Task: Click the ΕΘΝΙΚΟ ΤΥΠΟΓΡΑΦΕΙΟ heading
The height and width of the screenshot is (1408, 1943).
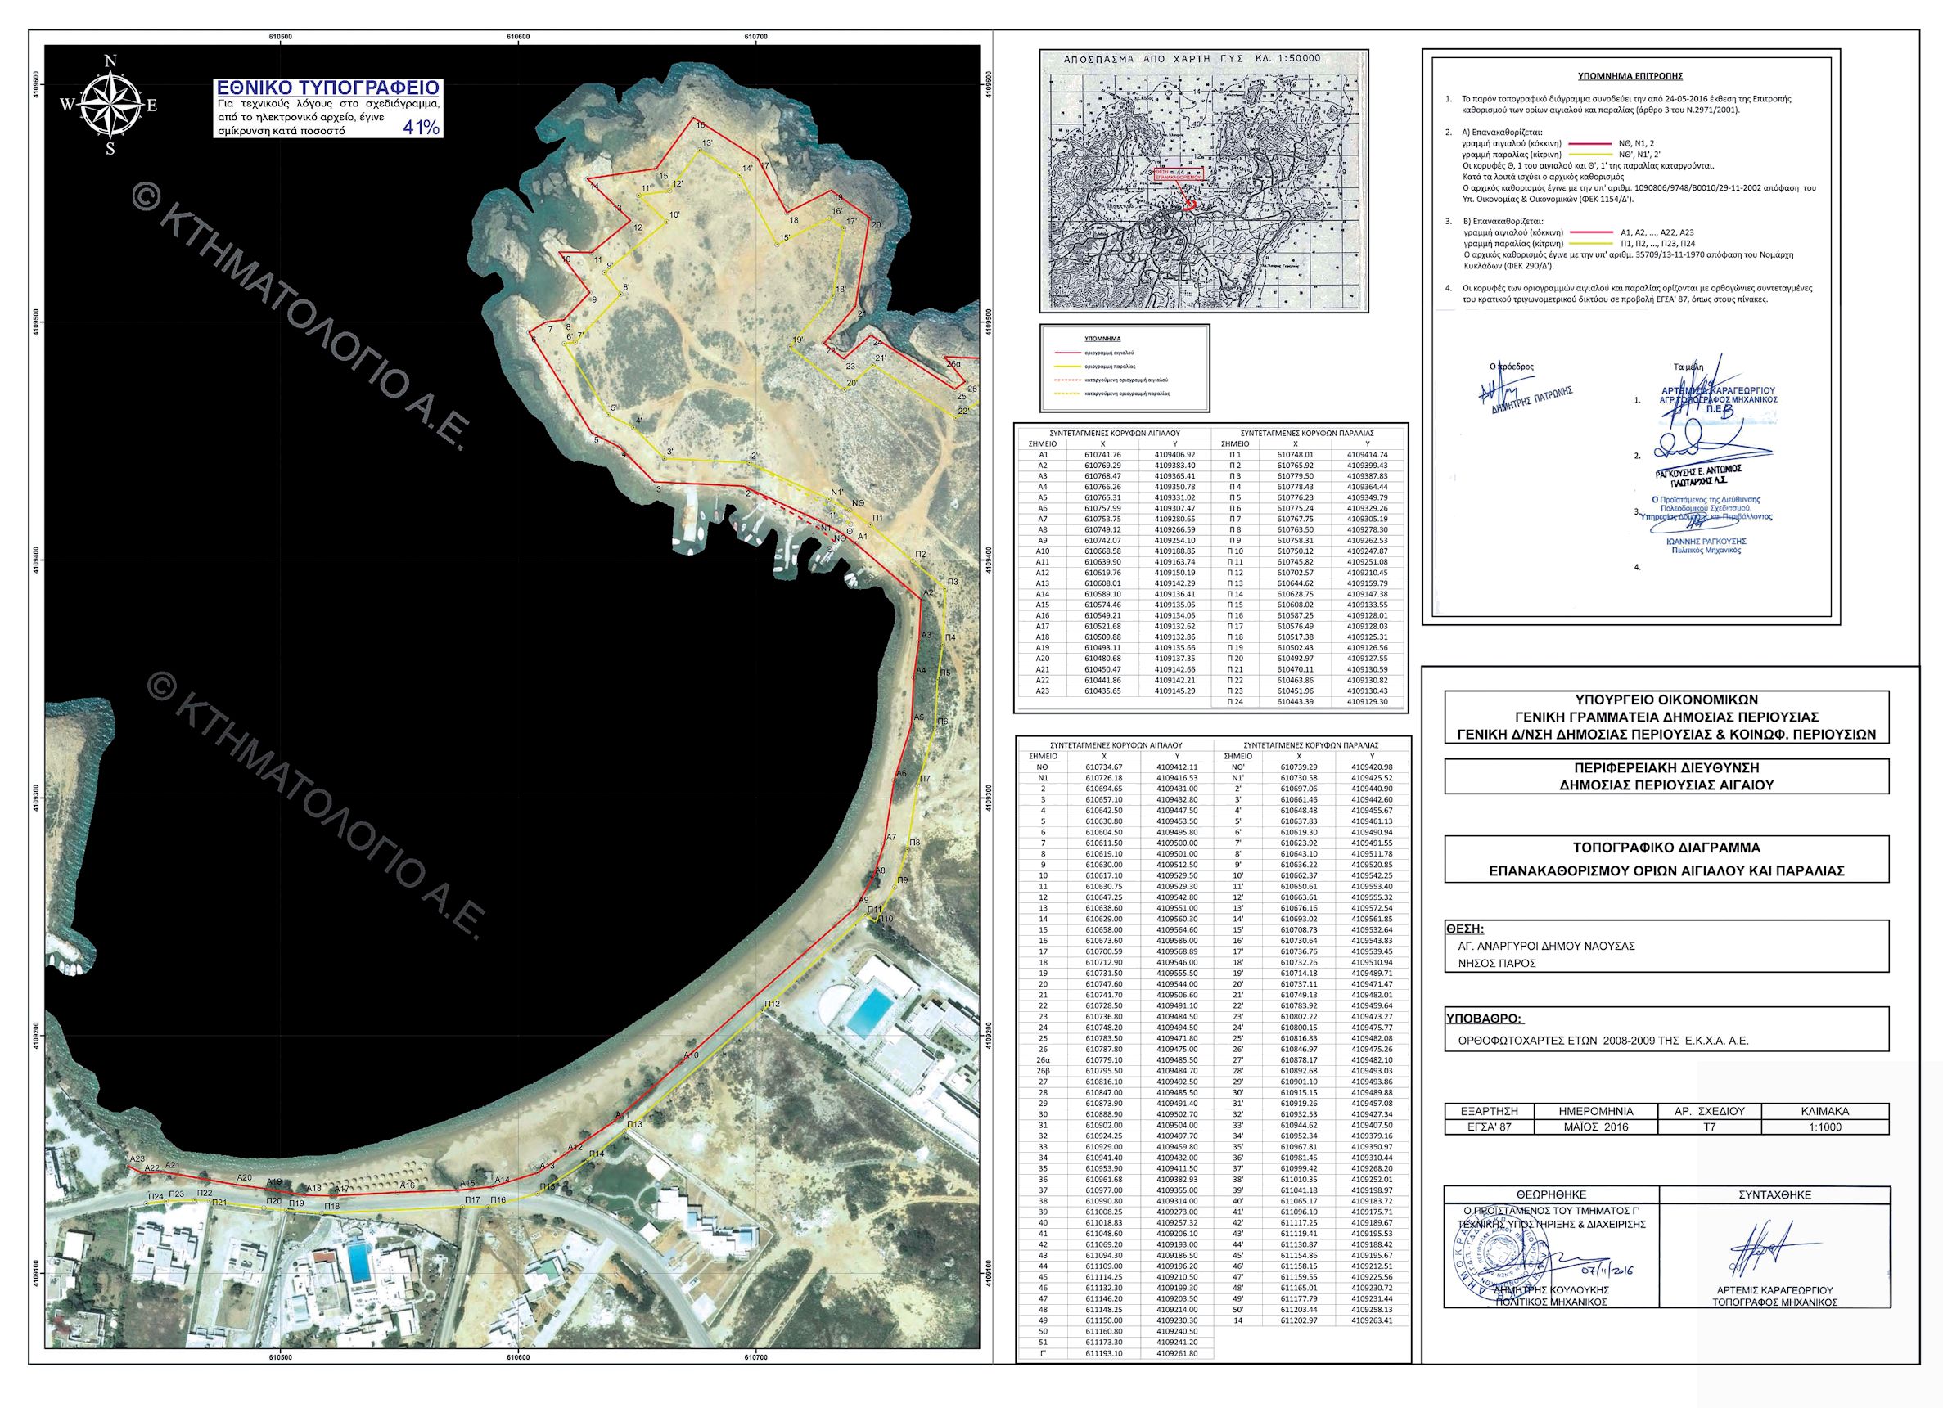Action: pyautogui.click(x=328, y=88)
